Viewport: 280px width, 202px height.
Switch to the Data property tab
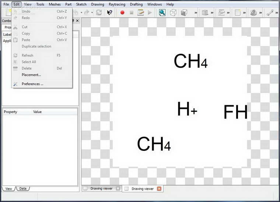coord(23,189)
